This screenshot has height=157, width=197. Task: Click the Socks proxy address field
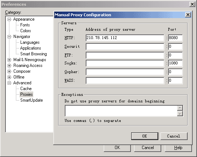[x=125, y=63]
